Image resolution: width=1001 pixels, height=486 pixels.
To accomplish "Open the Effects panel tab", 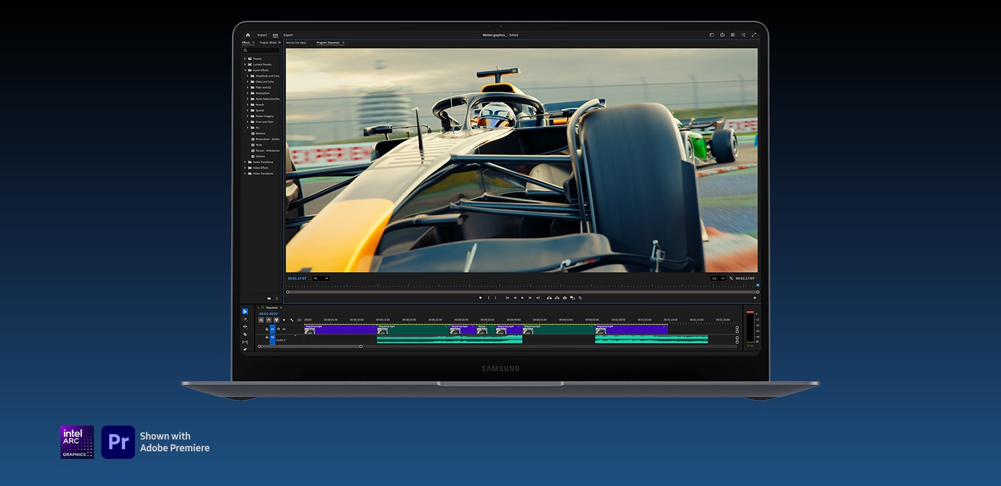I will 246,42.
